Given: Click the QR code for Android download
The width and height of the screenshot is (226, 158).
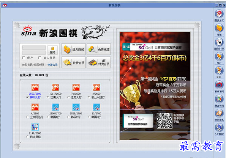Looking at the screenshot, I should [x=164, y=121].
